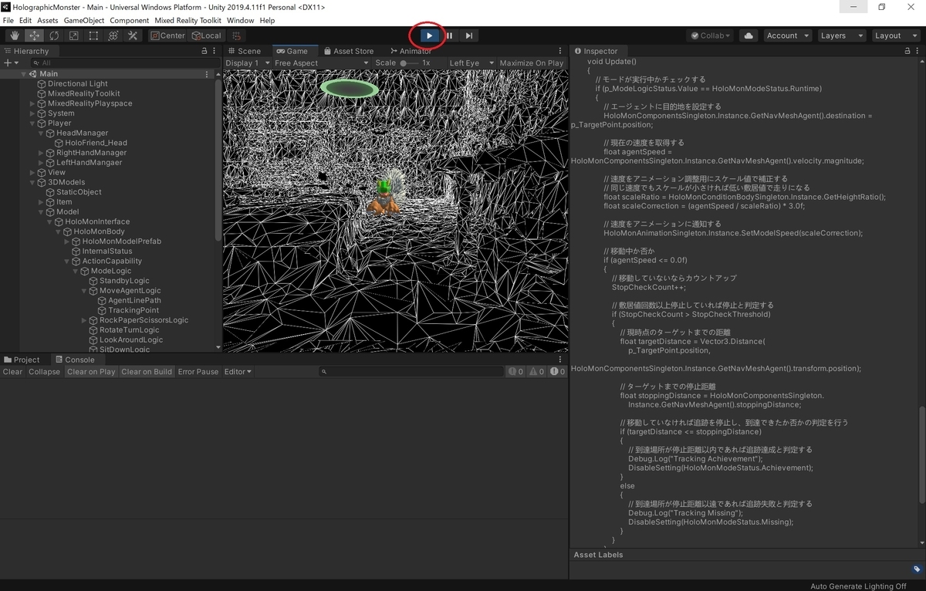Toggle Local handle rotation
This screenshot has width=926, height=591.
206,35
